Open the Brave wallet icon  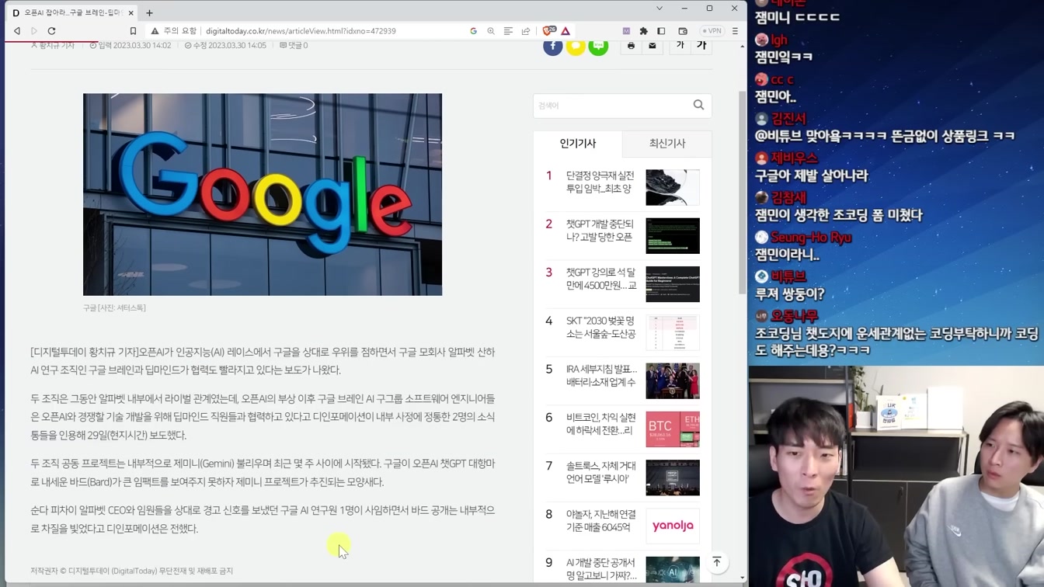tap(683, 31)
